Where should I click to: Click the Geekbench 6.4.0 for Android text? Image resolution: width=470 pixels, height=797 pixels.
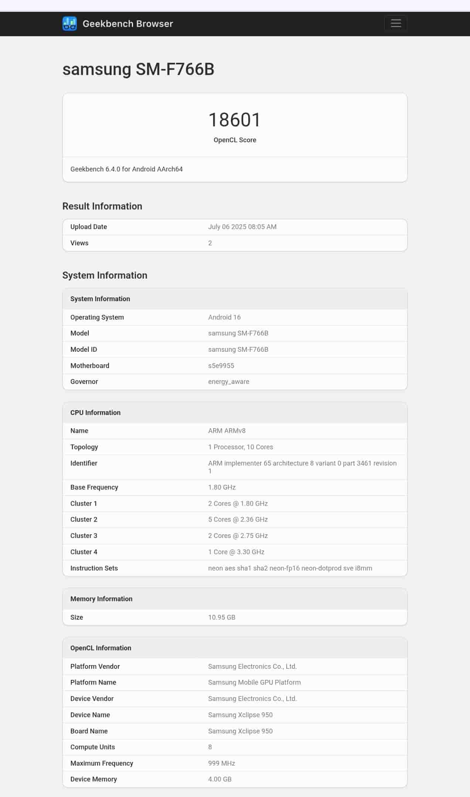pyautogui.click(x=126, y=169)
